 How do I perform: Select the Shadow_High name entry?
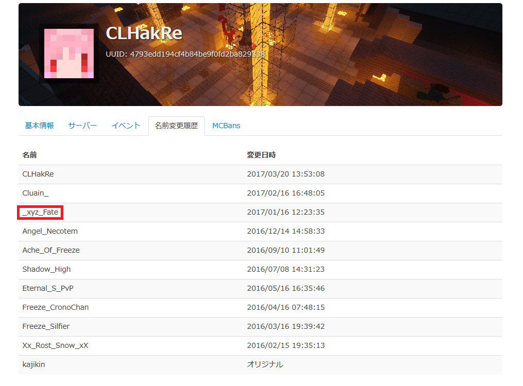click(46, 269)
